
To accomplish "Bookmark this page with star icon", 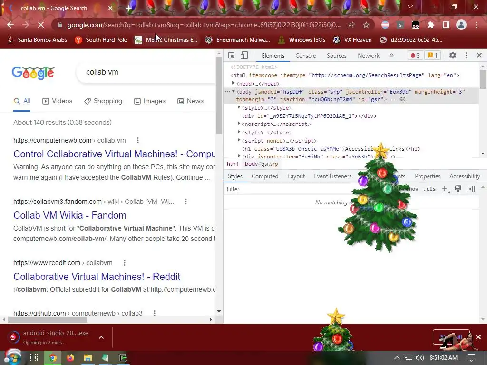I will click(x=366, y=25).
